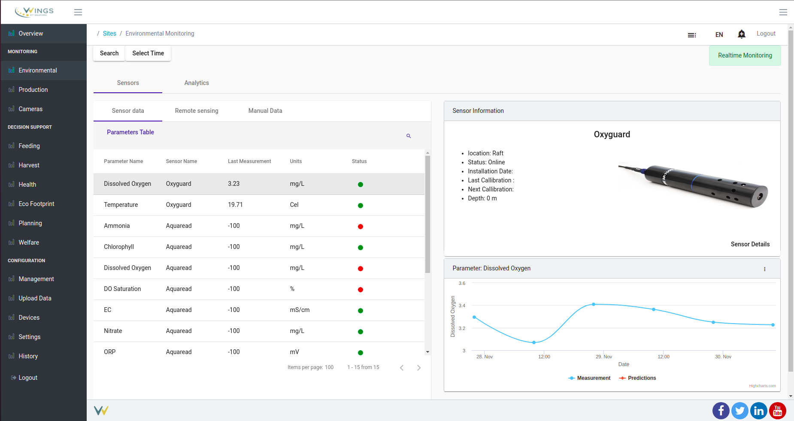Open Settings in the sidebar
The image size is (794, 421).
[44, 337]
